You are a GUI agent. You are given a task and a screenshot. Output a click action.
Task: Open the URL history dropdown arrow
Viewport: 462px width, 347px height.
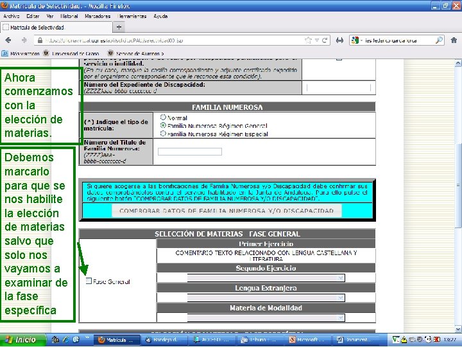point(317,40)
